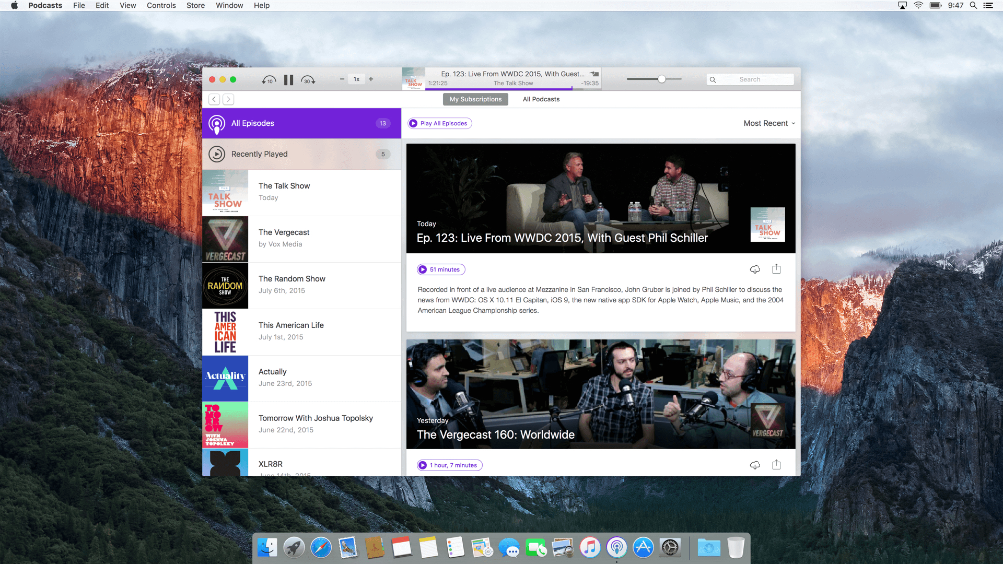Click The Vergecast artwork thumbnail in sidebar
This screenshot has height=564, width=1003.
point(225,239)
